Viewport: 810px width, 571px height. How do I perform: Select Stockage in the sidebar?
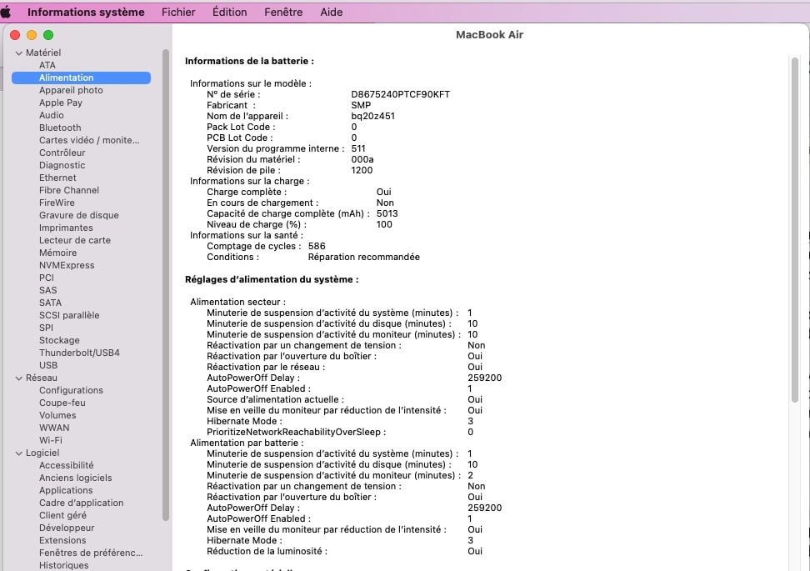coord(59,340)
